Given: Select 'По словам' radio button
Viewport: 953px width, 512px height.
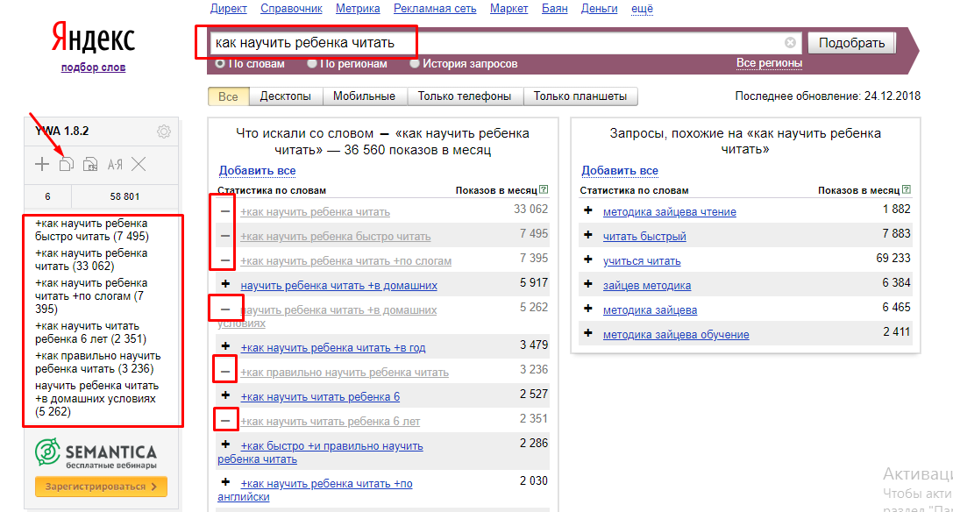Looking at the screenshot, I should 220,63.
